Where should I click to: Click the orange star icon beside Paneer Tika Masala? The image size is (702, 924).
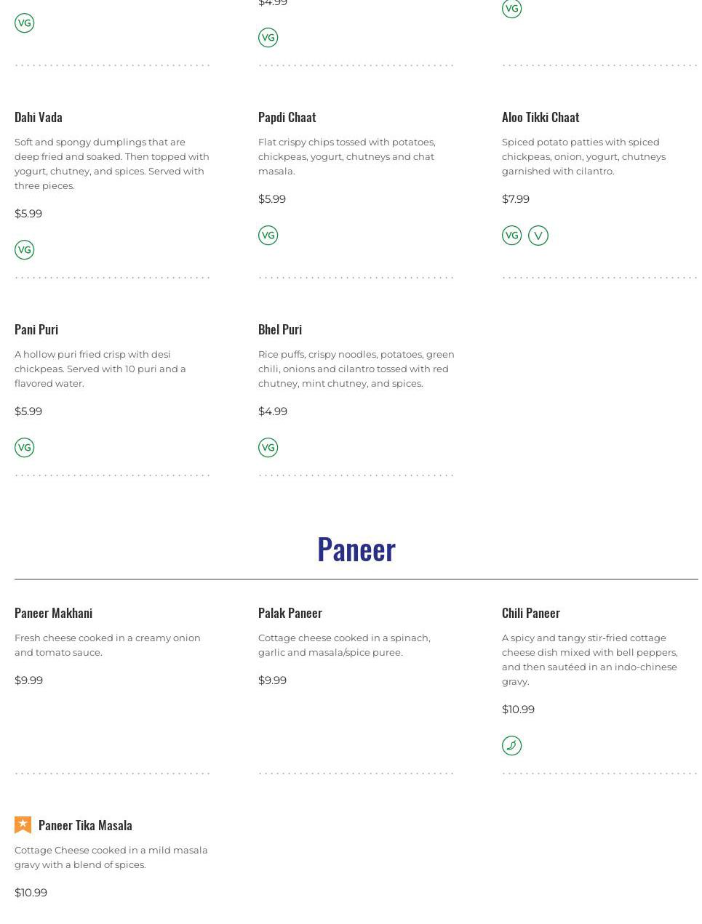23,825
